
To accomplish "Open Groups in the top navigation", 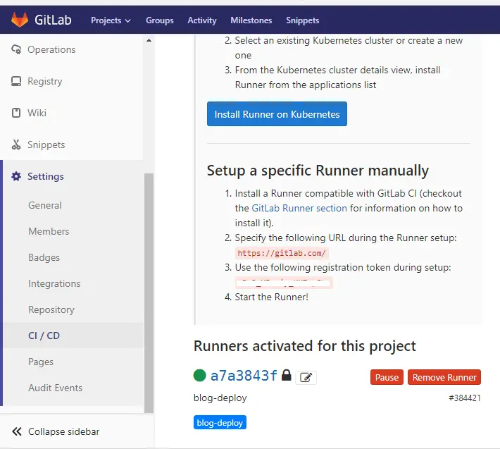I will [x=159, y=20].
